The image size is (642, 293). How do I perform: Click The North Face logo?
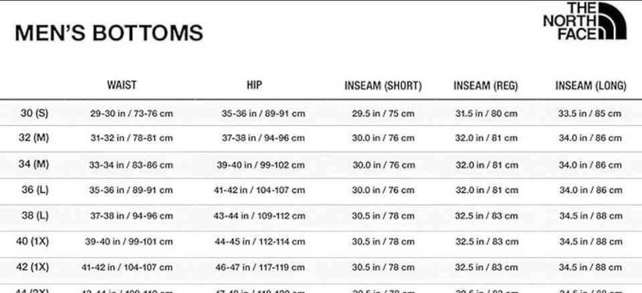point(584,21)
